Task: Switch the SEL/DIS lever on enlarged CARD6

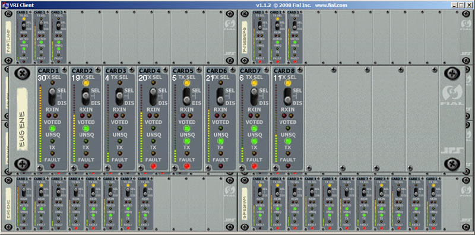Action: 220,96
